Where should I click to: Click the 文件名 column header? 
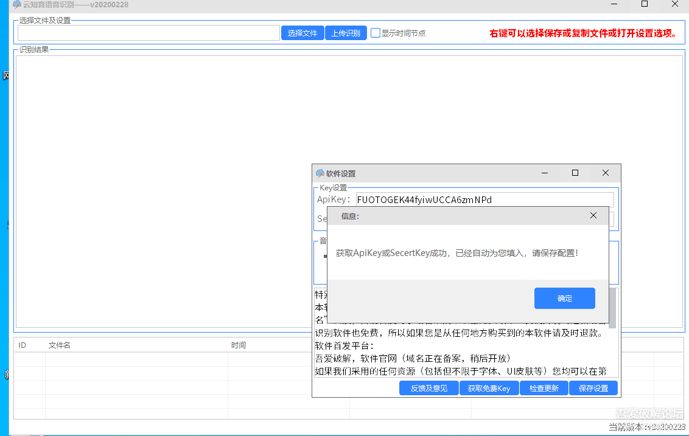pos(59,345)
